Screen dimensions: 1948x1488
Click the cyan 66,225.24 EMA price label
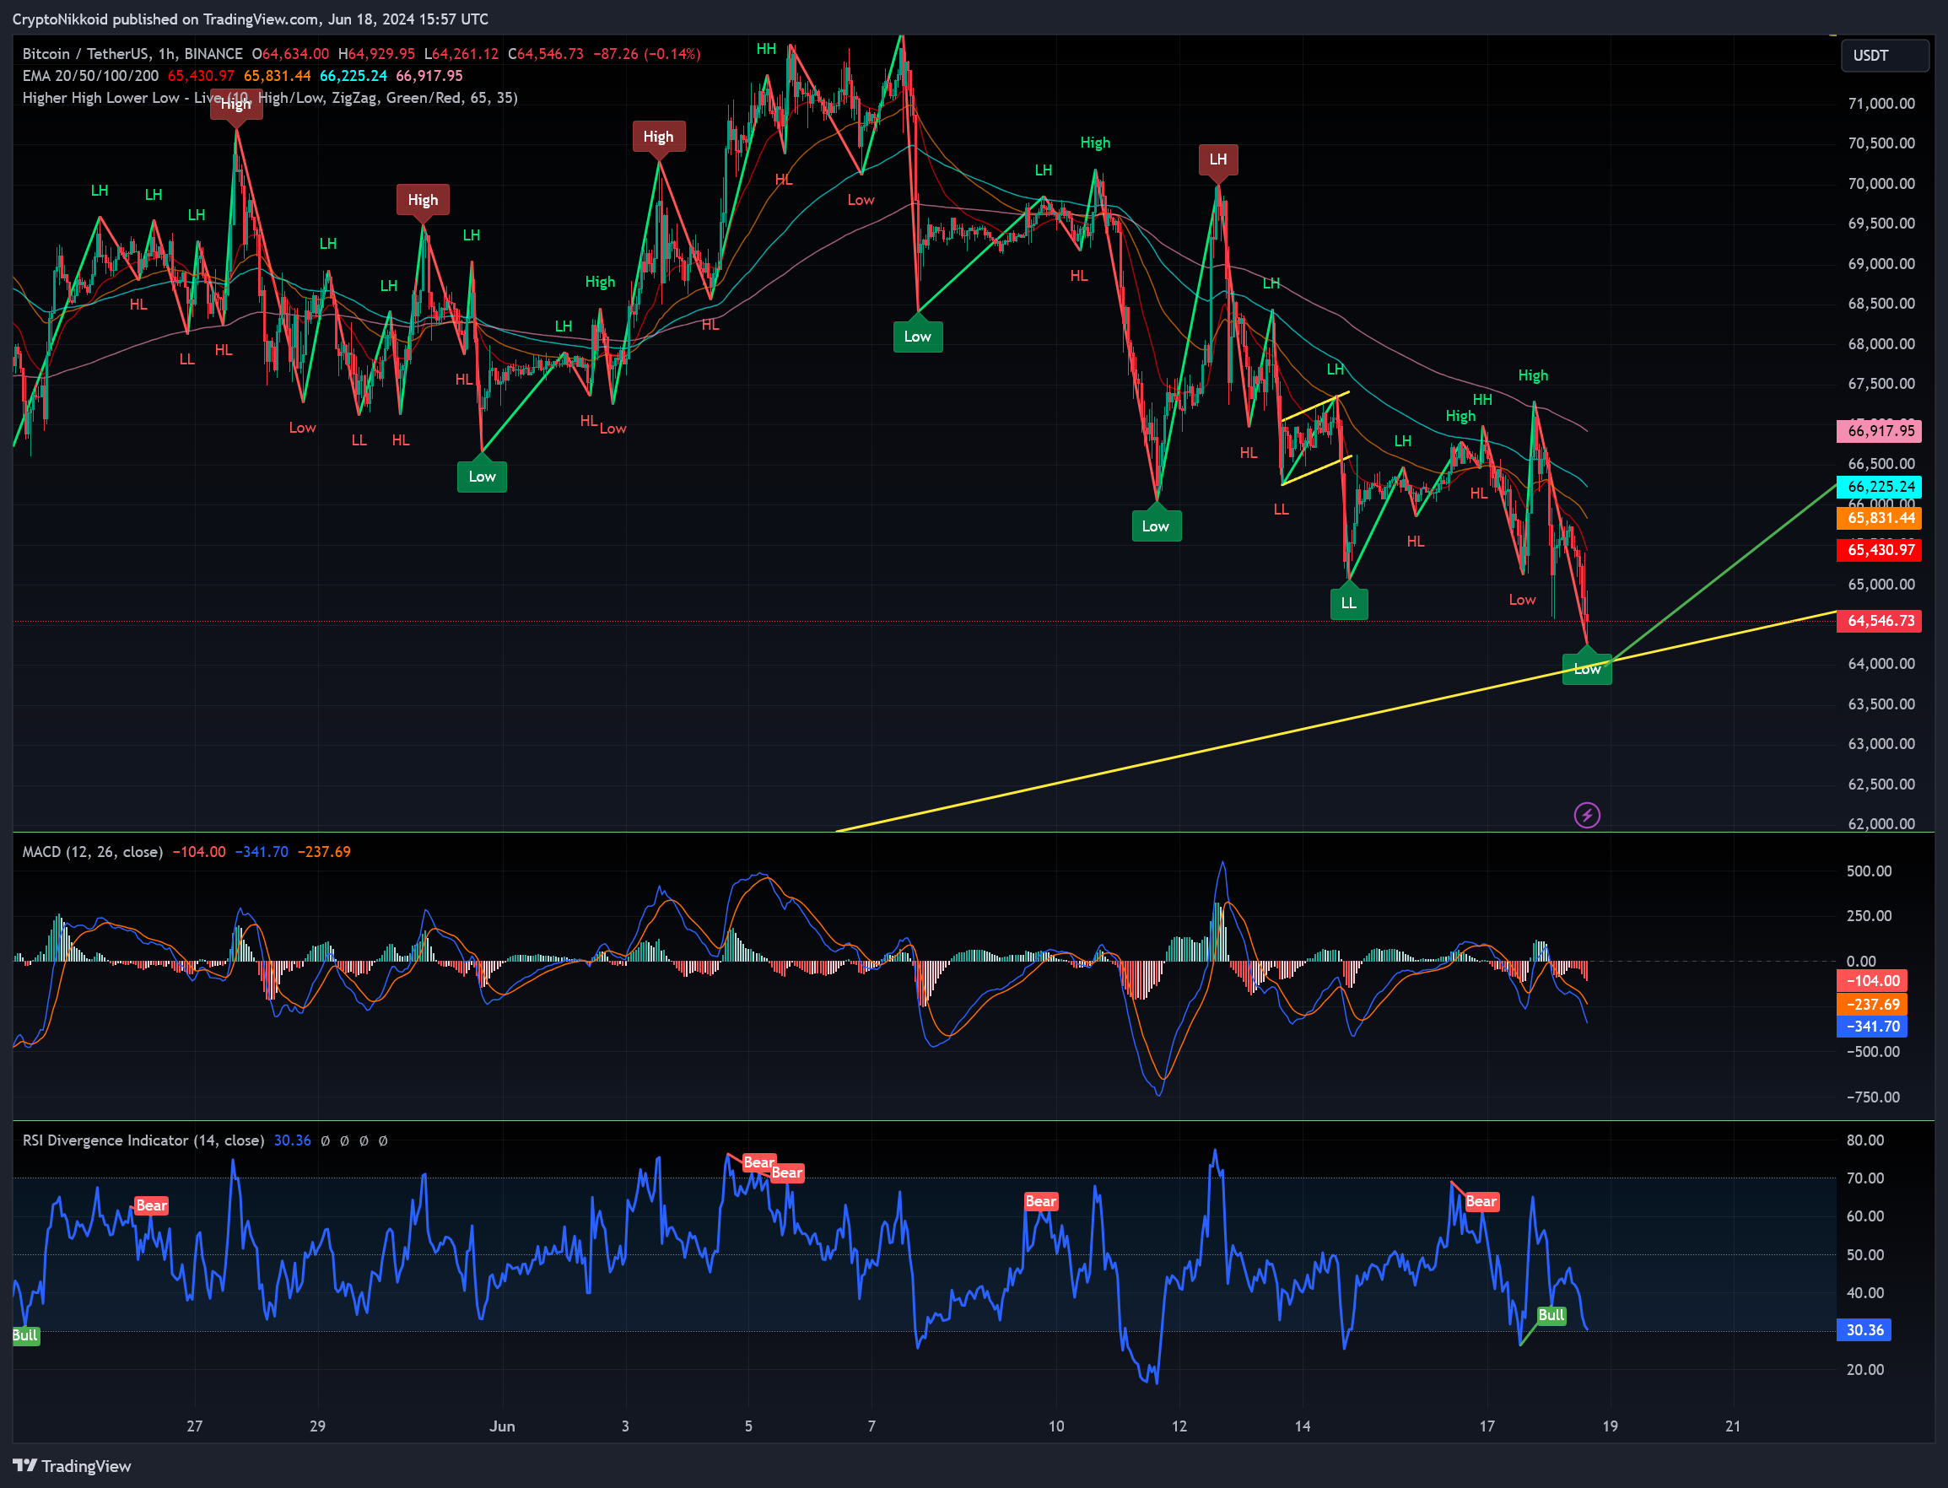point(1879,486)
